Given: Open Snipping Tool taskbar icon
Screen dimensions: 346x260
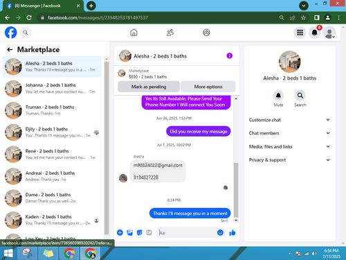Looking at the screenshot, I should click(x=27, y=253).
